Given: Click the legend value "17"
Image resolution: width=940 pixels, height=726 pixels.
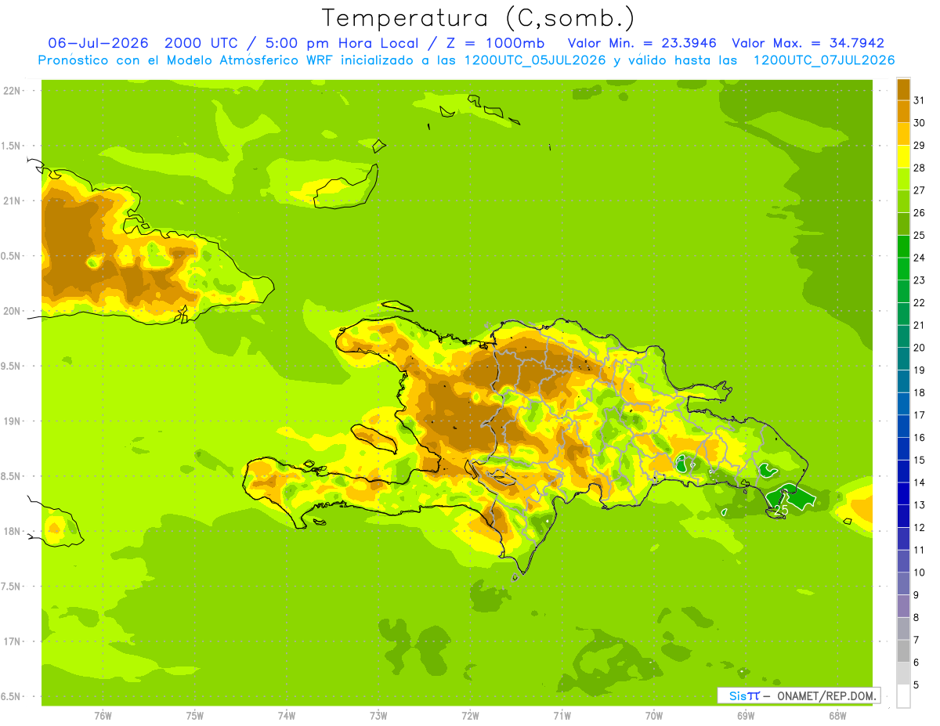Looking at the screenshot, I should pos(920,415).
